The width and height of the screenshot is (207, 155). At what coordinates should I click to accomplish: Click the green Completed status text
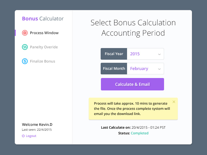pos(139,133)
